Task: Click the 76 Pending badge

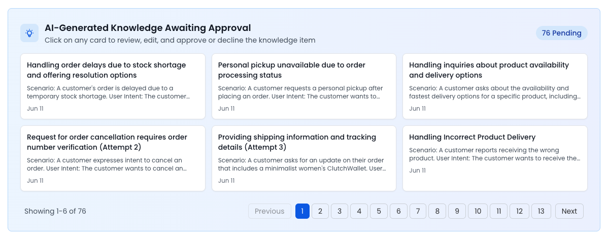Action: 561,33
